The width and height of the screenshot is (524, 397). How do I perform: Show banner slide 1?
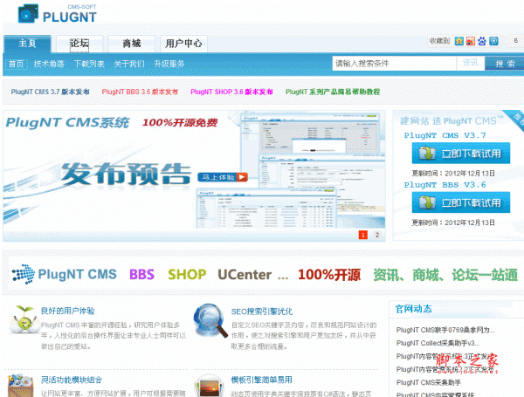point(363,235)
